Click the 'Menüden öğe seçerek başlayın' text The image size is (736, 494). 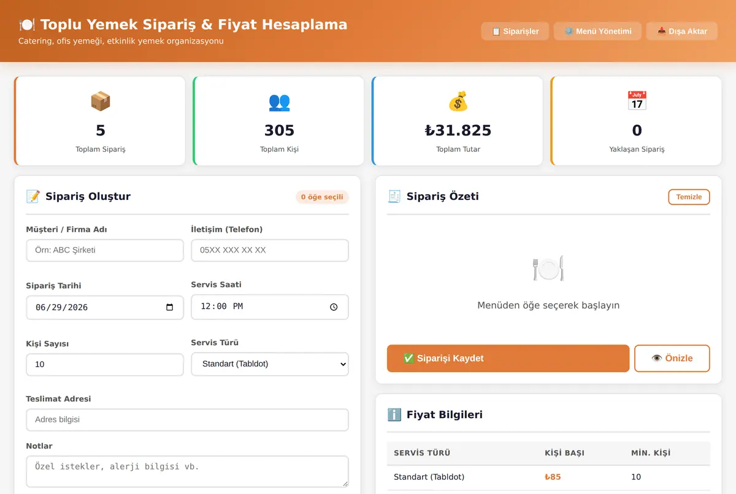pyautogui.click(x=548, y=305)
